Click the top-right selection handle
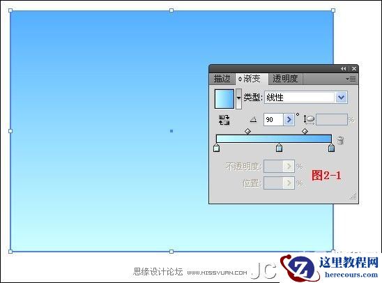The width and height of the screenshot is (382, 283). (333, 10)
